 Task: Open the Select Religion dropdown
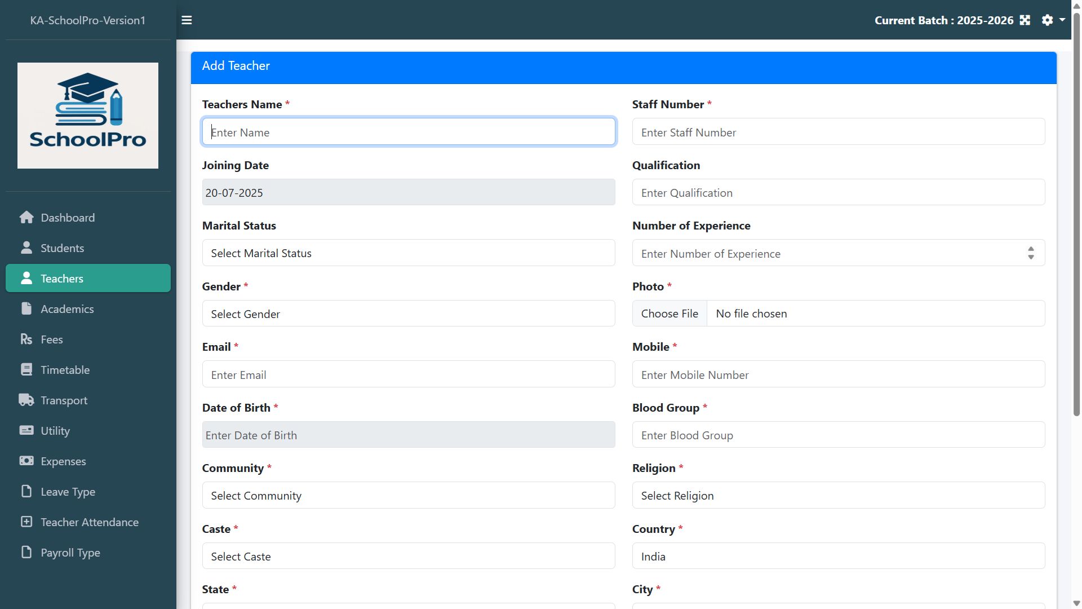pyautogui.click(x=838, y=496)
